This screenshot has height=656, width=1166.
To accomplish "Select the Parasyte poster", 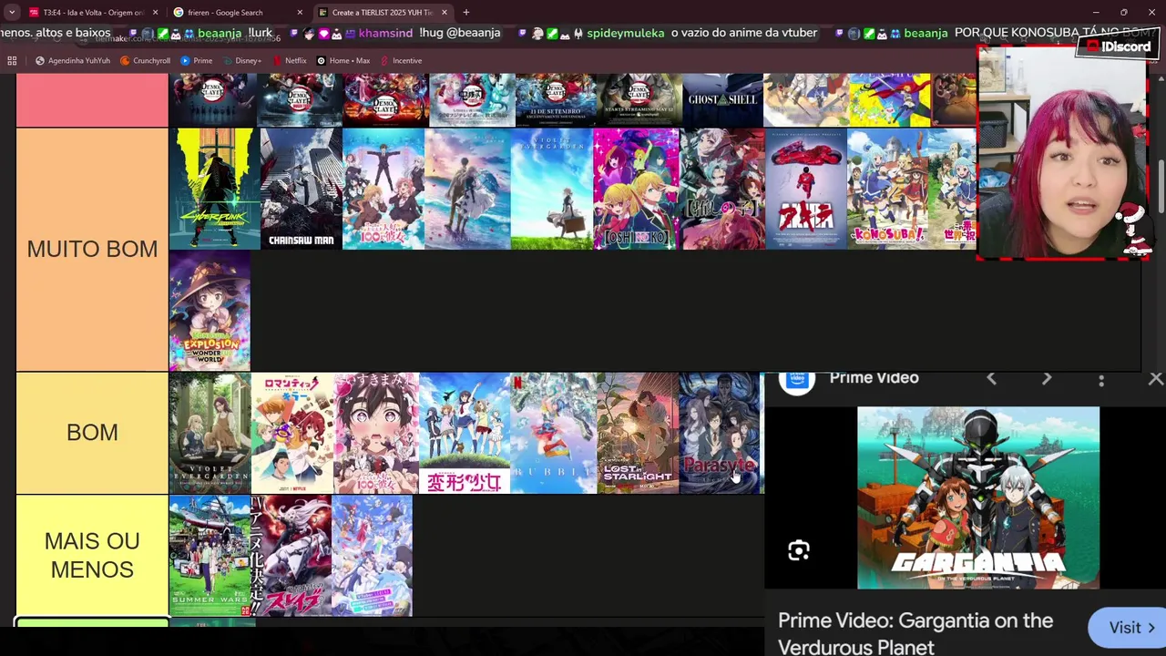I will pos(720,433).
